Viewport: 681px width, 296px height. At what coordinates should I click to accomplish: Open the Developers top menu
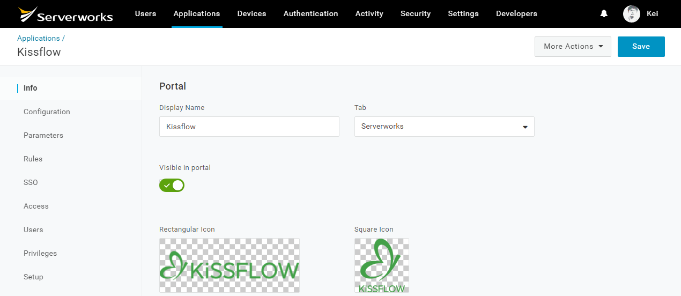coord(516,14)
